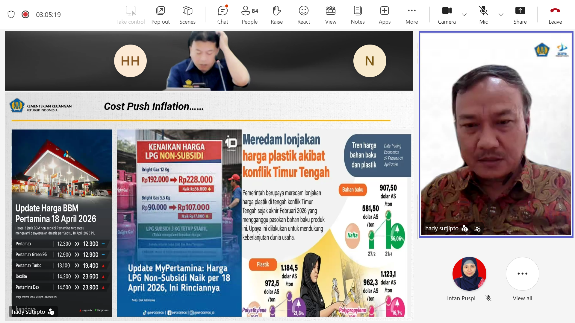
Task: Pop out the shared content
Action: click(x=161, y=15)
